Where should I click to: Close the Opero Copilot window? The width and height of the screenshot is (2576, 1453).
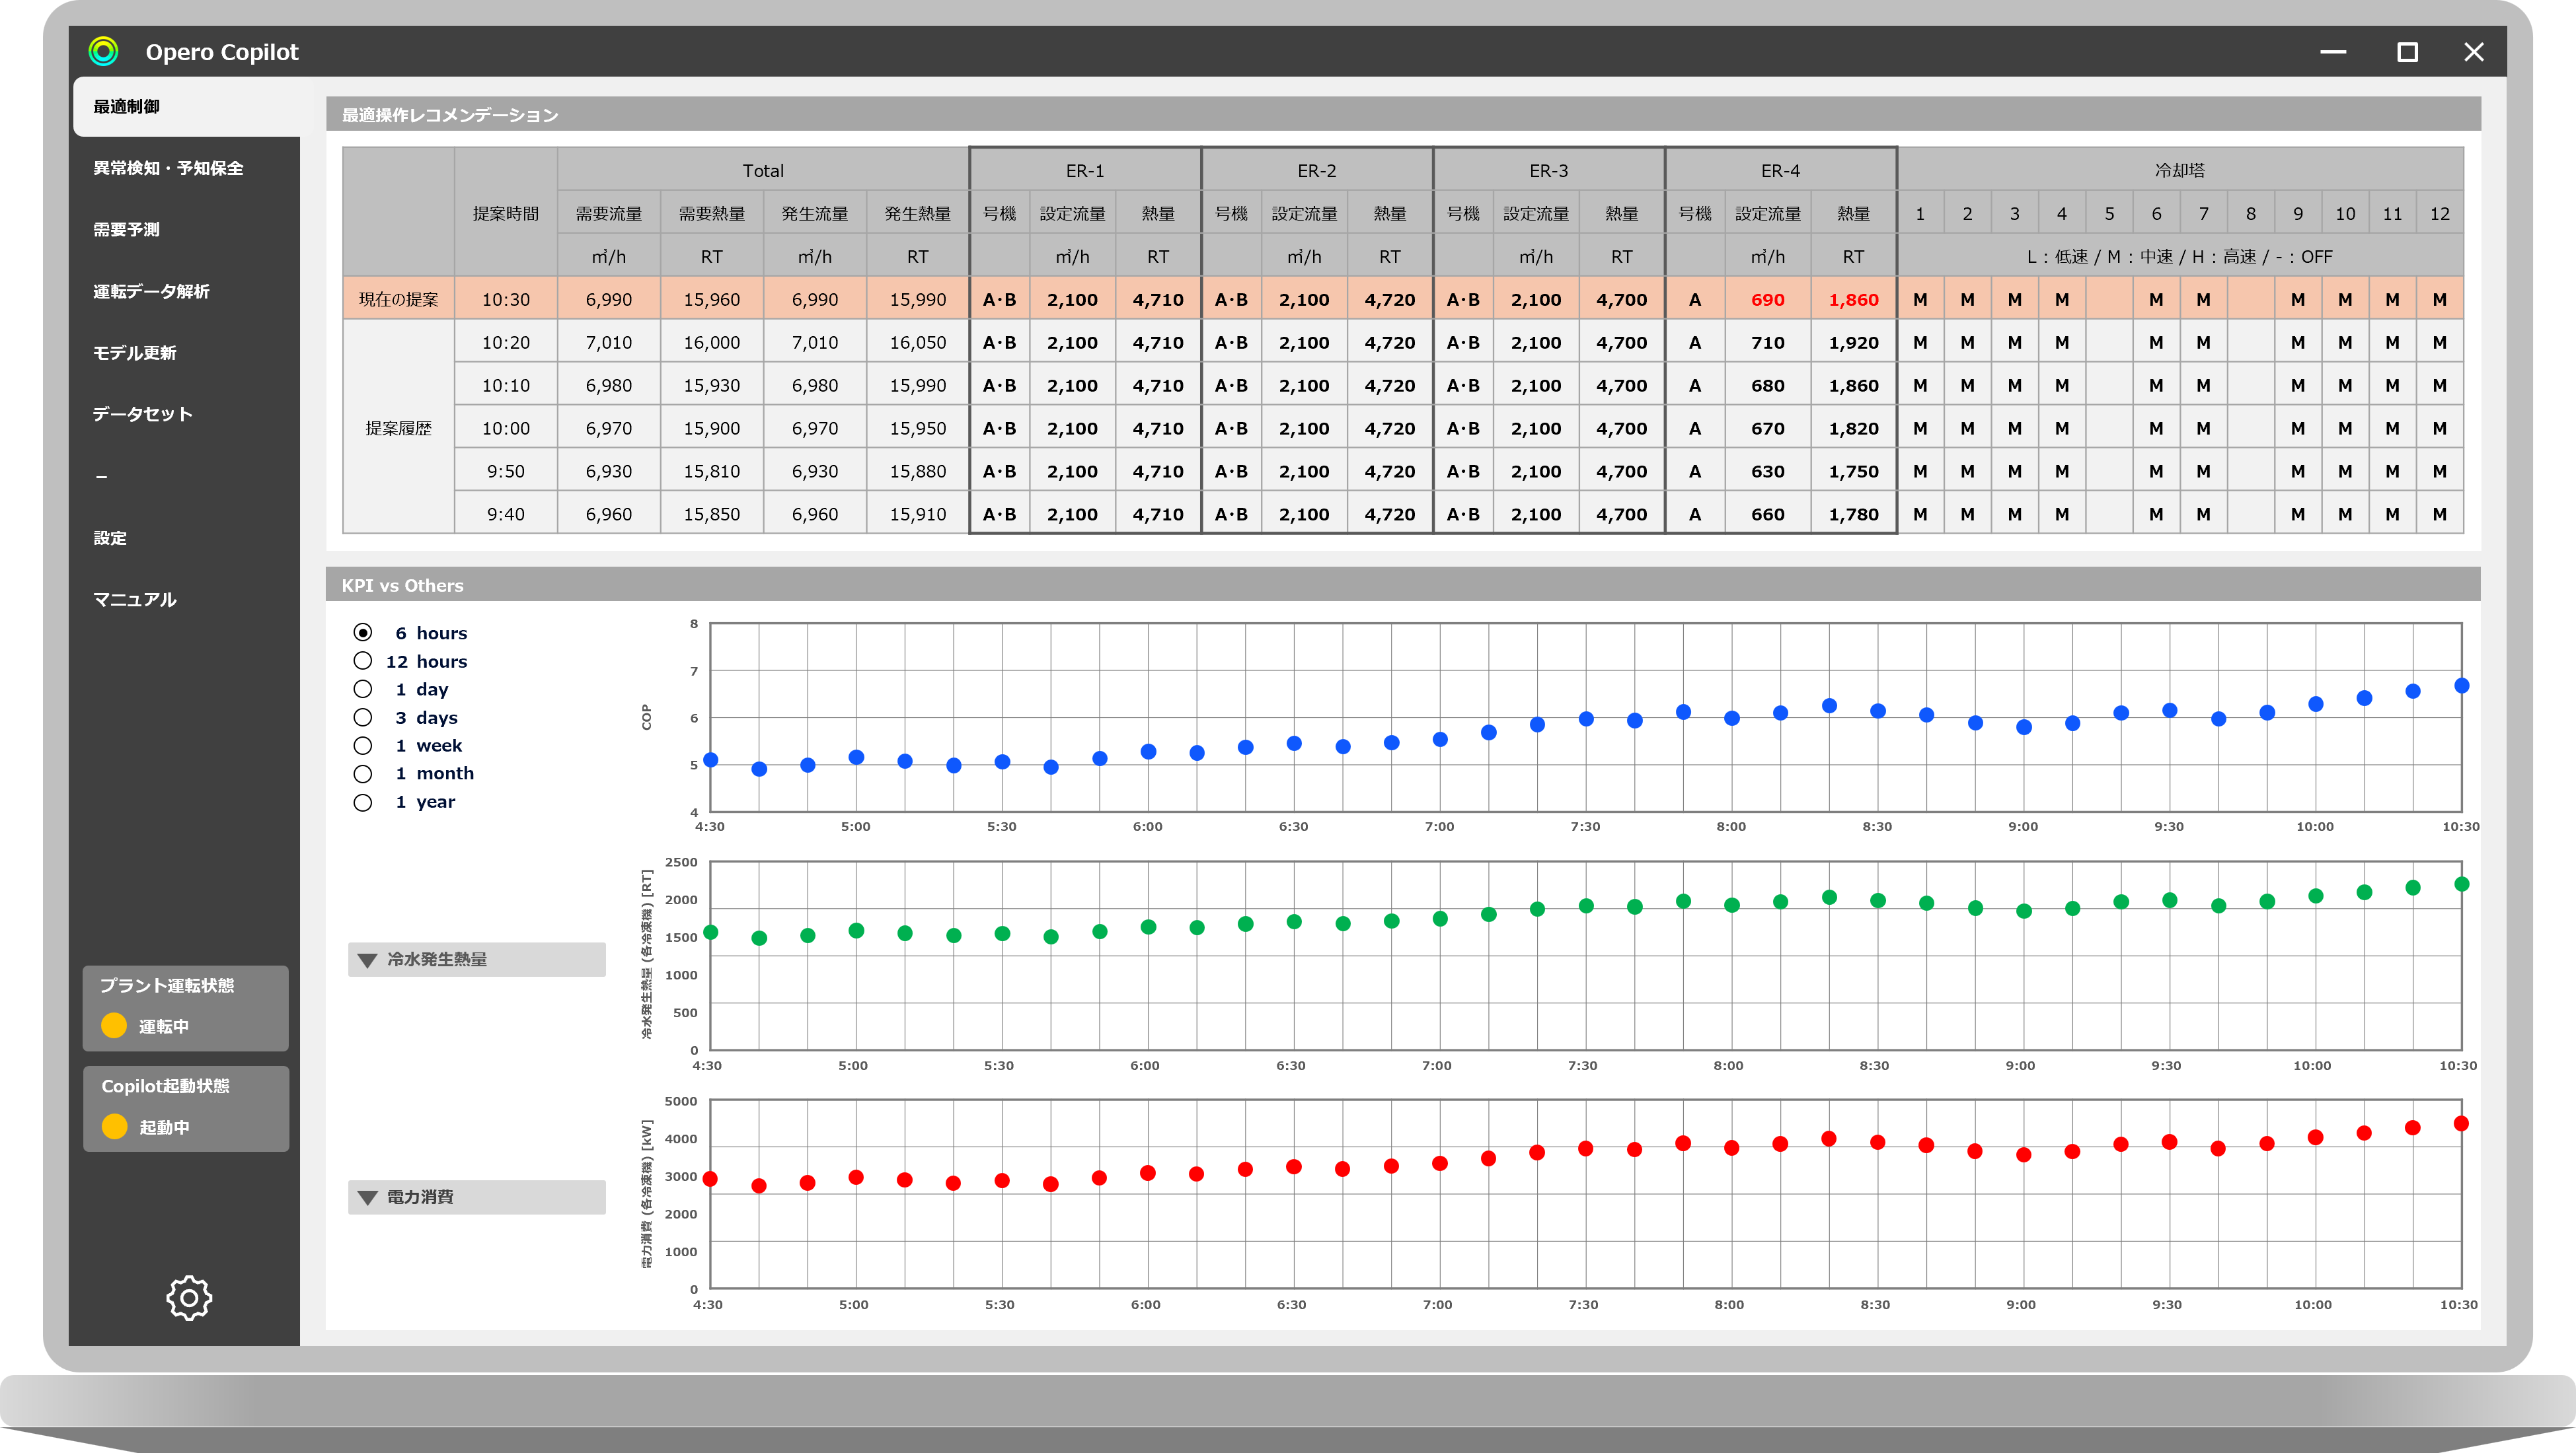[x=2474, y=52]
